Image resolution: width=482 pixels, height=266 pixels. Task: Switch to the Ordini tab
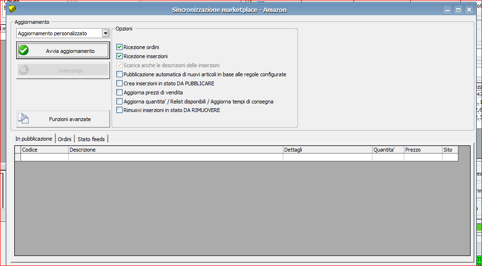[64, 139]
